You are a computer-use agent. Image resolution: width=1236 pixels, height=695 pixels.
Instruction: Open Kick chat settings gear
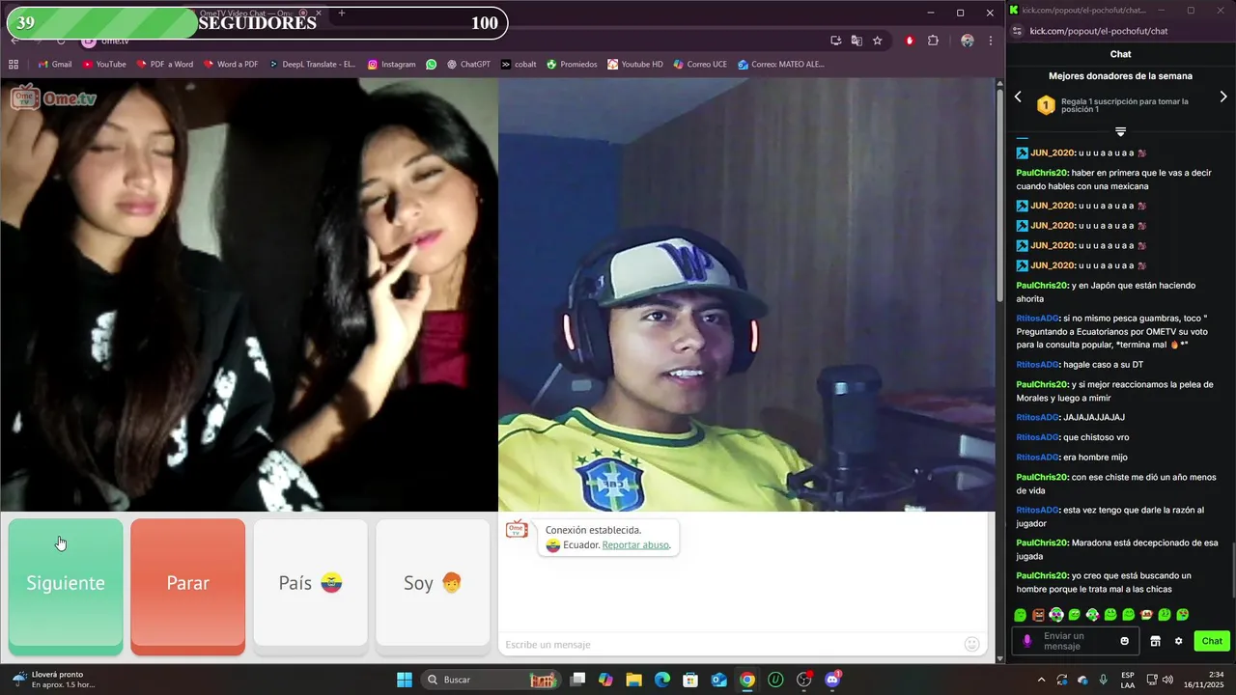coord(1178,641)
